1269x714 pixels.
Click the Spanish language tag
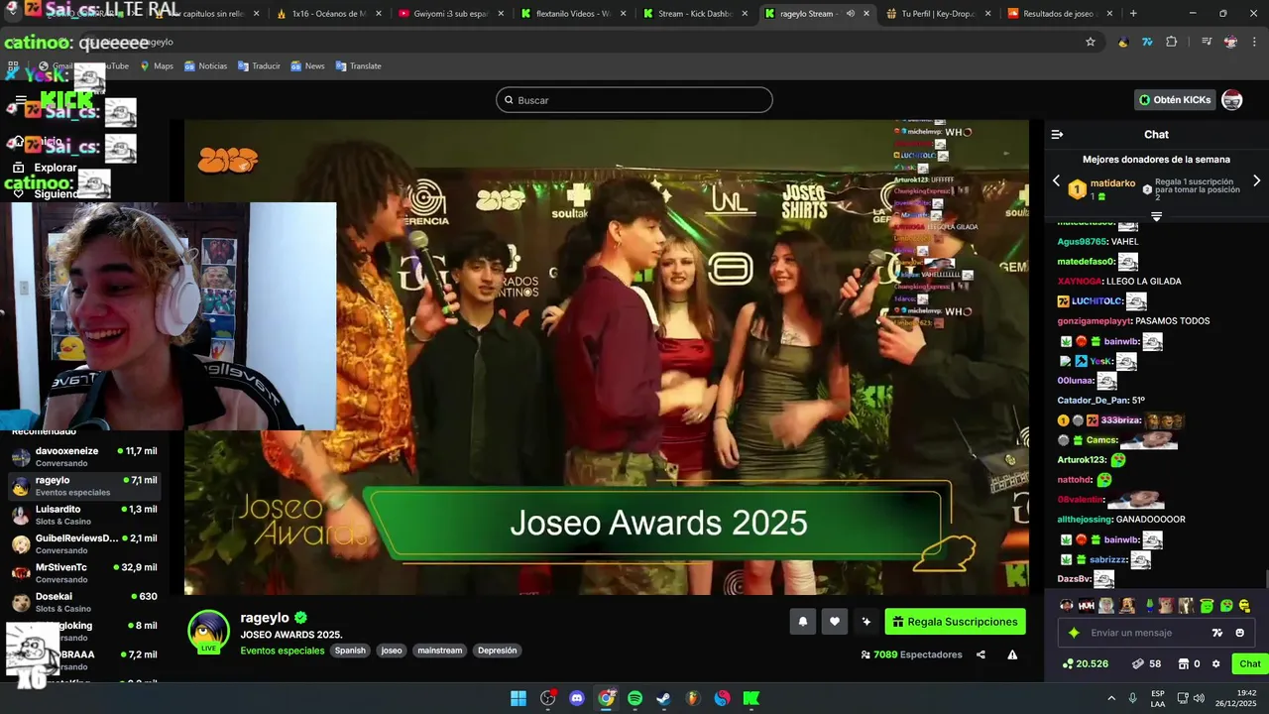350,651
